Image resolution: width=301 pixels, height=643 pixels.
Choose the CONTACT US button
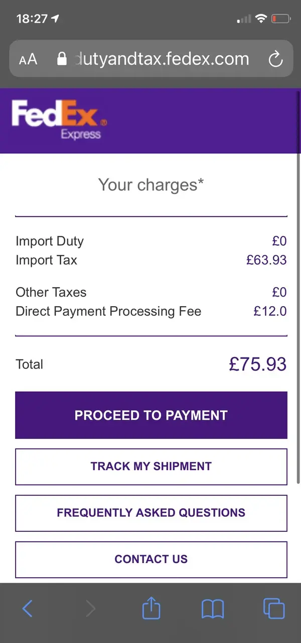pyautogui.click(x=151, y=559)
